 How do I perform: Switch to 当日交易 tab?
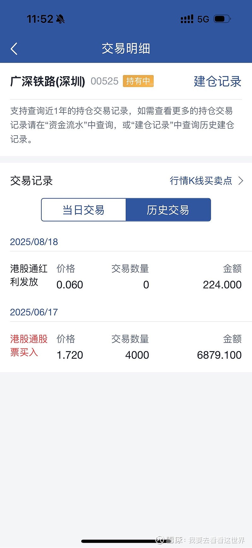83,210
